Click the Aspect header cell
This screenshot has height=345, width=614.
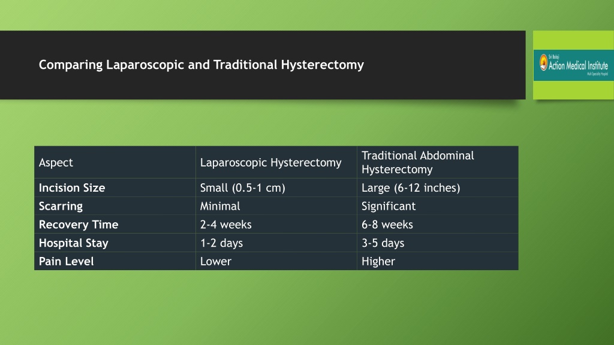115,162
